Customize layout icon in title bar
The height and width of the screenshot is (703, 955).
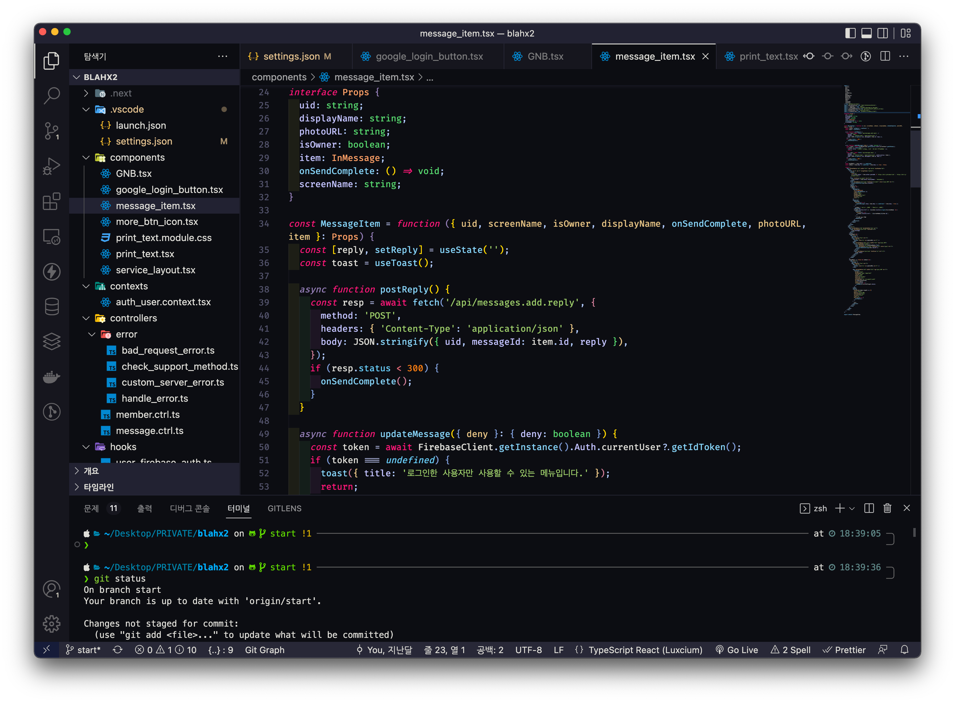[x=906, y=33]
